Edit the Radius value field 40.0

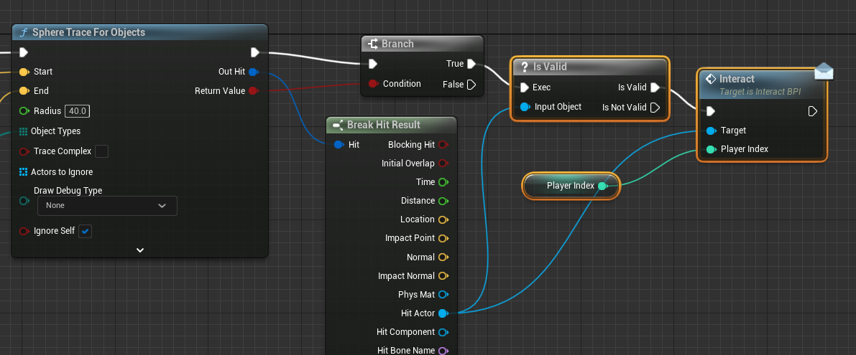click(x=77, y=111)
